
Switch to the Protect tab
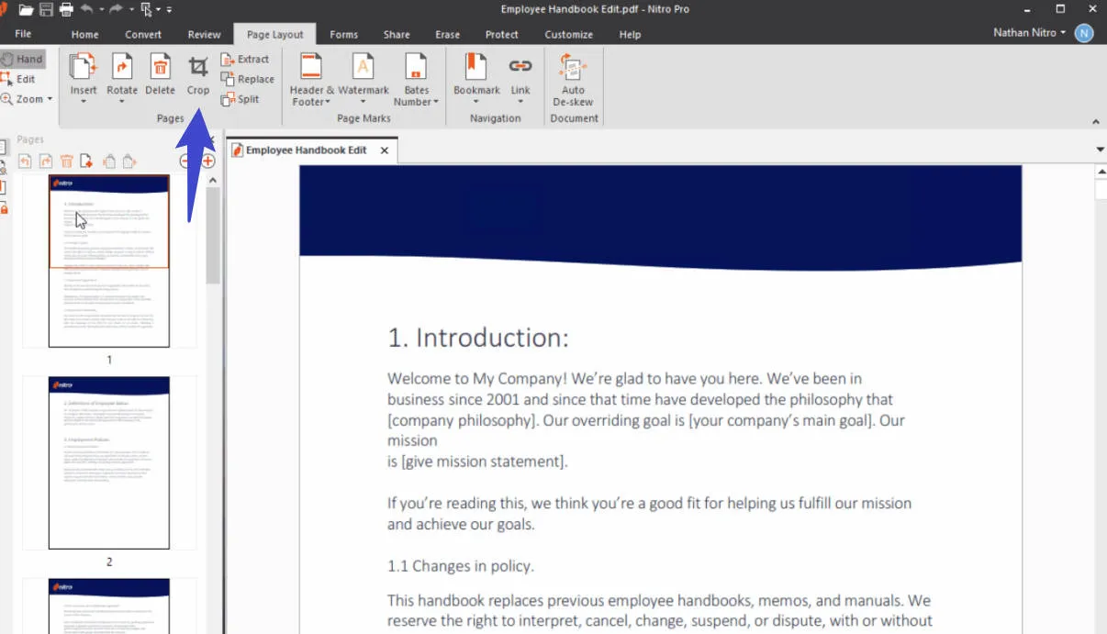(x=502, y=35)
